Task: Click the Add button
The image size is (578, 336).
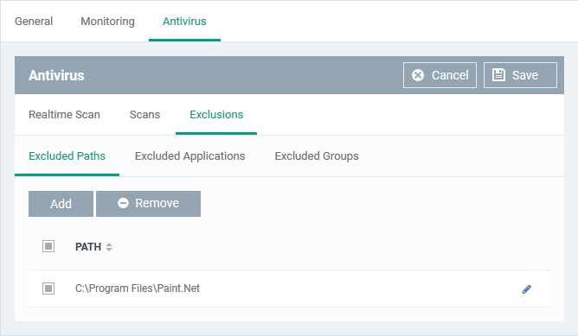Action: (61, 204)
